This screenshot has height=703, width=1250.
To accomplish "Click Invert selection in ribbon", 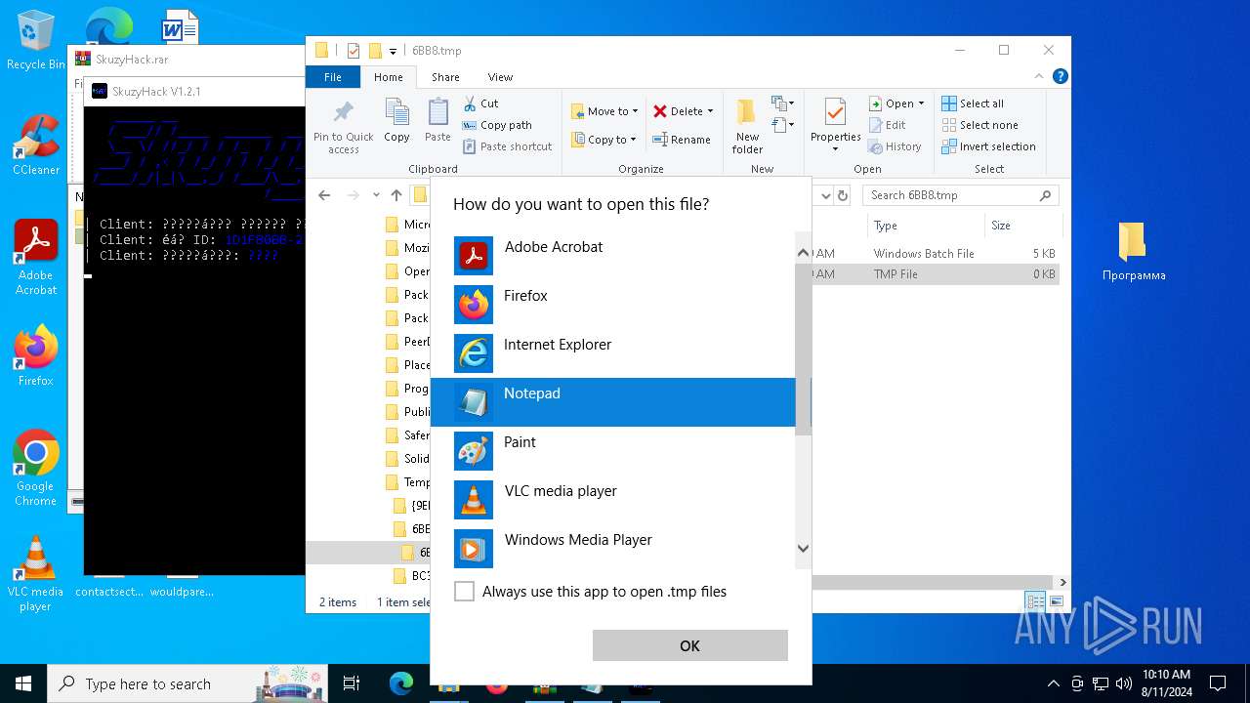I will click(x=988, y=146).
